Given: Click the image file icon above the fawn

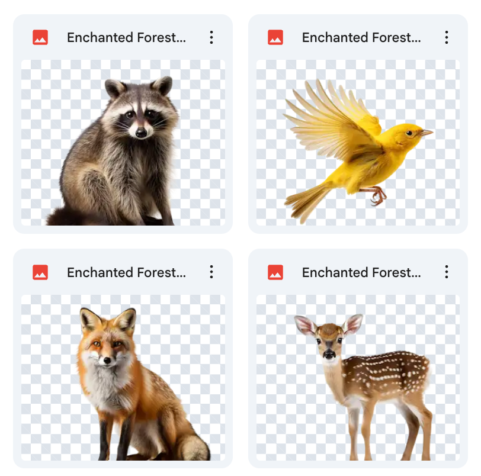Looking at the screenshot, I should pos(275,272).
